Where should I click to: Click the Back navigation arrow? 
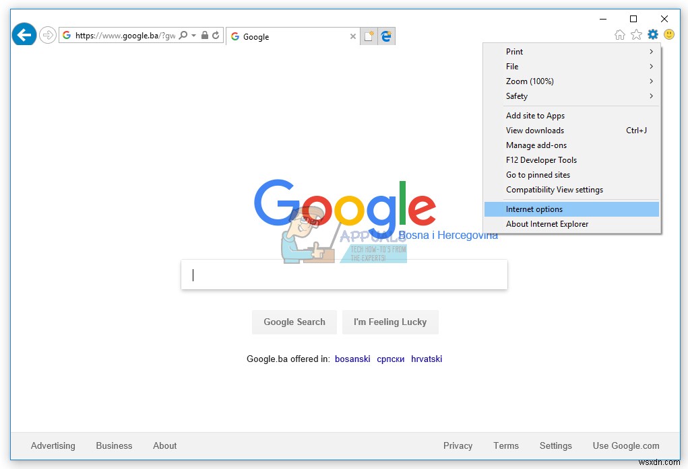tap(24, 34)
